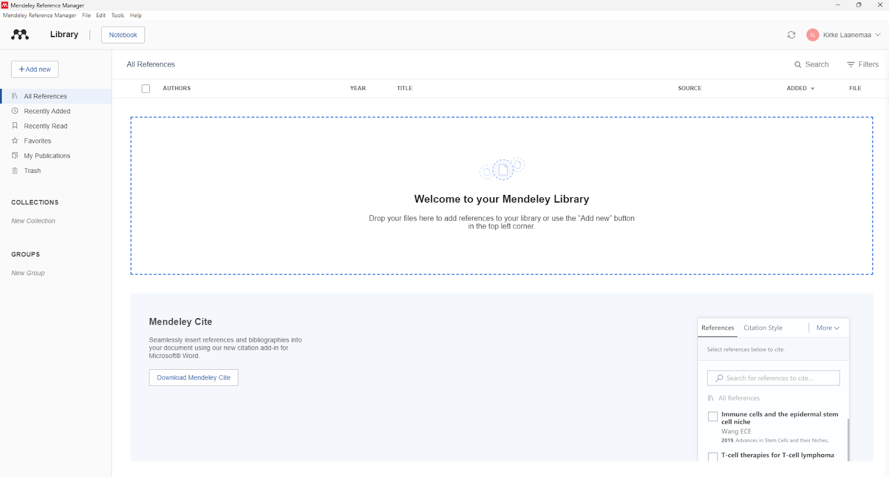889x477 pixels.
Task: Minimize the Mendeley window
Action: [x=837, y=5]
